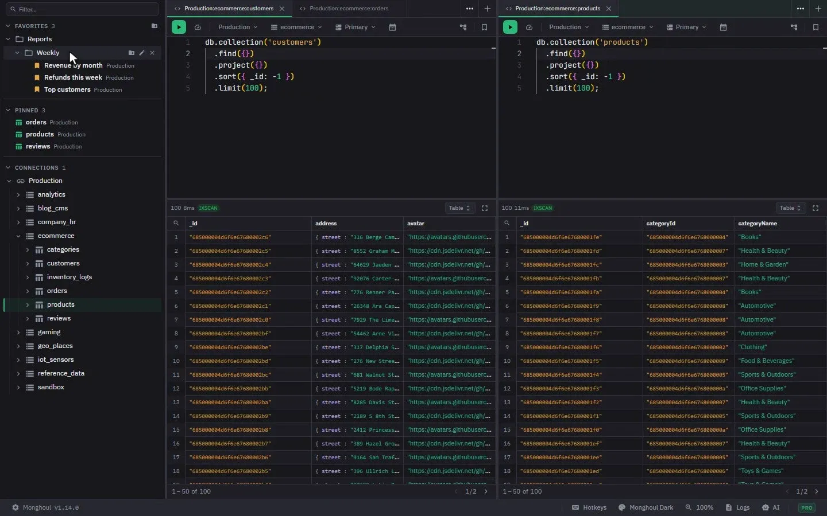Collapse the FAVORITES section
Viewport: 827px width, 516px height.
8,26
